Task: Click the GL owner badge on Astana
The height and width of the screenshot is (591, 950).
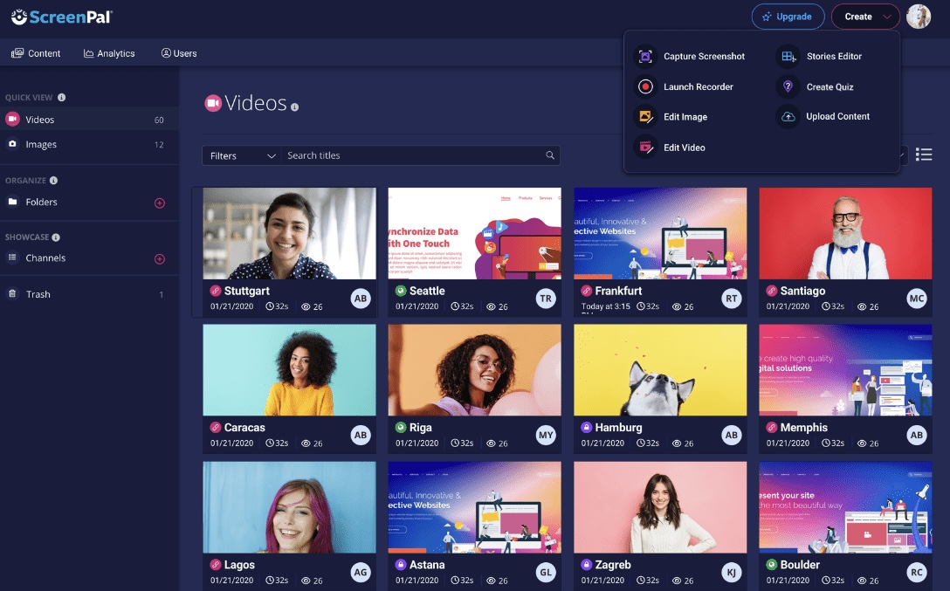Action: tap(546, 572)
